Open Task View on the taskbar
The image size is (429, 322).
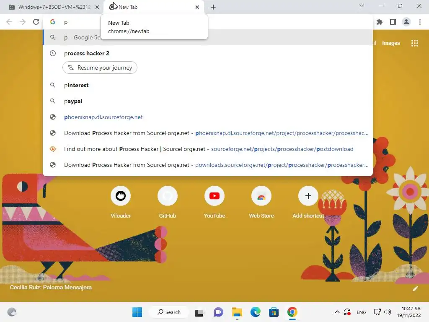coord(199,312)
